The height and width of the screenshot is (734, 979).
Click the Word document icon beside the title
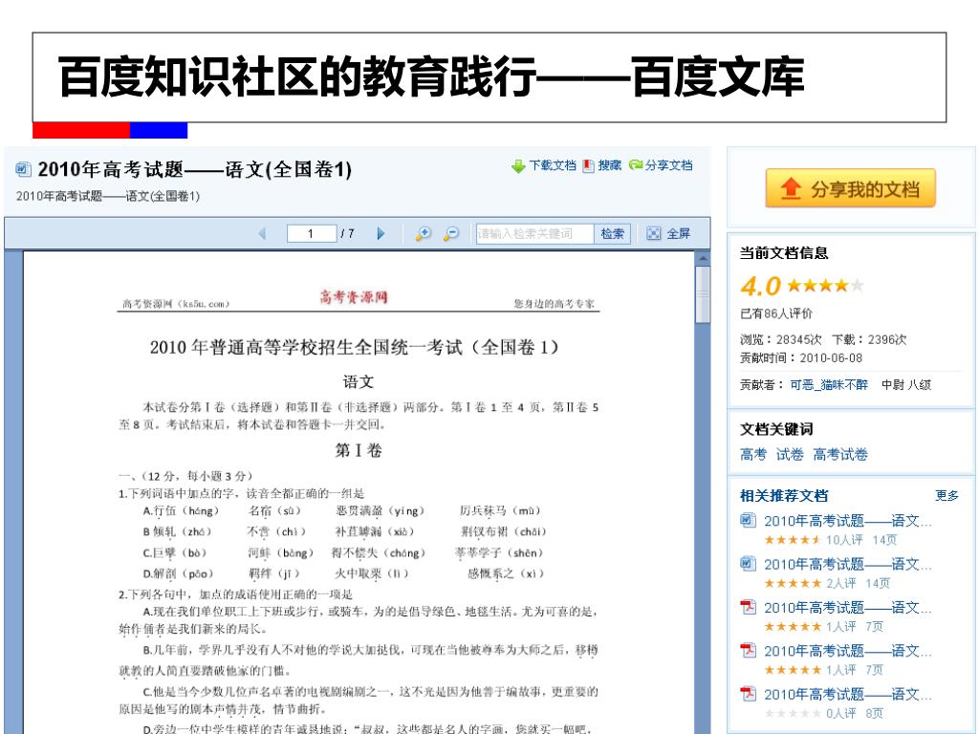click(x=23, y=168)
